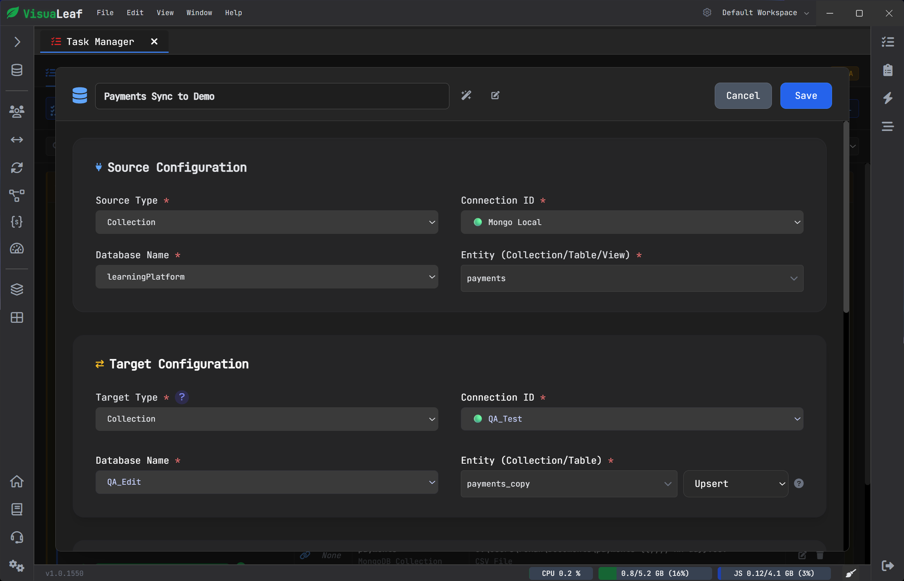Open the dashboard gauge sidebar icon
The height and width of the screenshot is (581, 904).
pos(17,249)
